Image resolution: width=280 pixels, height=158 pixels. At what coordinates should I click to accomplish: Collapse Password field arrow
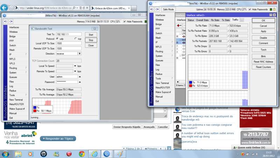(80, 82)
